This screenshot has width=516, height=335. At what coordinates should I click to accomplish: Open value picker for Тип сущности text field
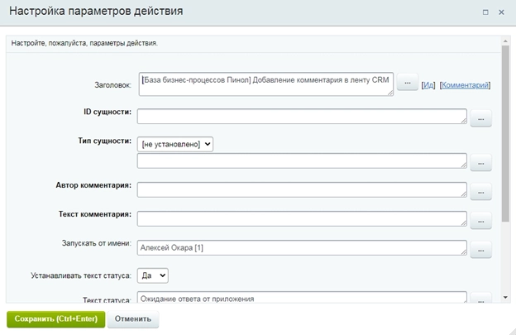[x=480, y=163]
